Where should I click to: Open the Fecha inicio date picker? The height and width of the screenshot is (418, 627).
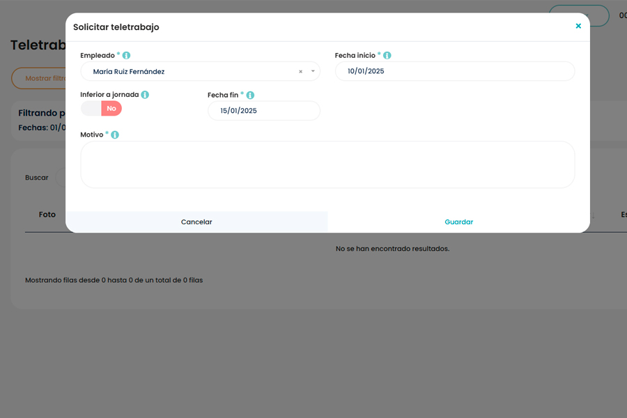(x=454, y=71)
